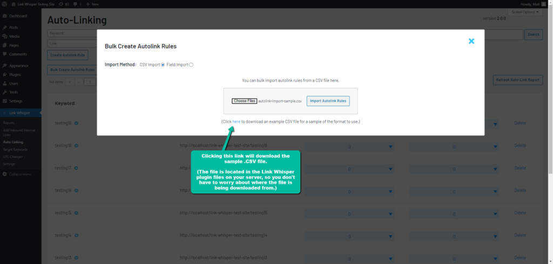
Task: Delete the testing14 autolink rule
Action: coord(520,235)
